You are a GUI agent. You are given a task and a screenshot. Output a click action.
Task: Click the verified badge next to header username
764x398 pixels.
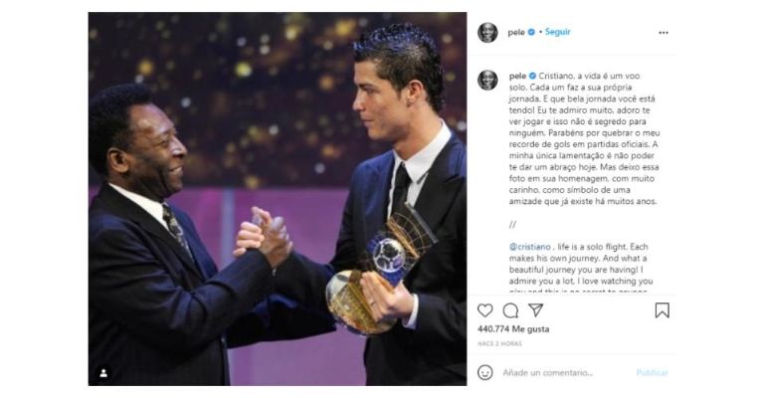(x=531, y=32)
